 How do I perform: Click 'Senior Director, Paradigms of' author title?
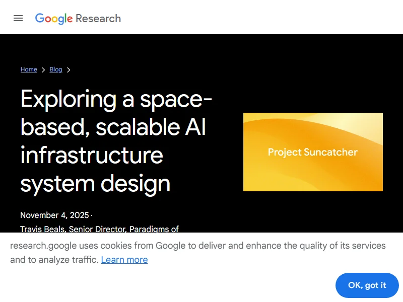pos(124,229)
